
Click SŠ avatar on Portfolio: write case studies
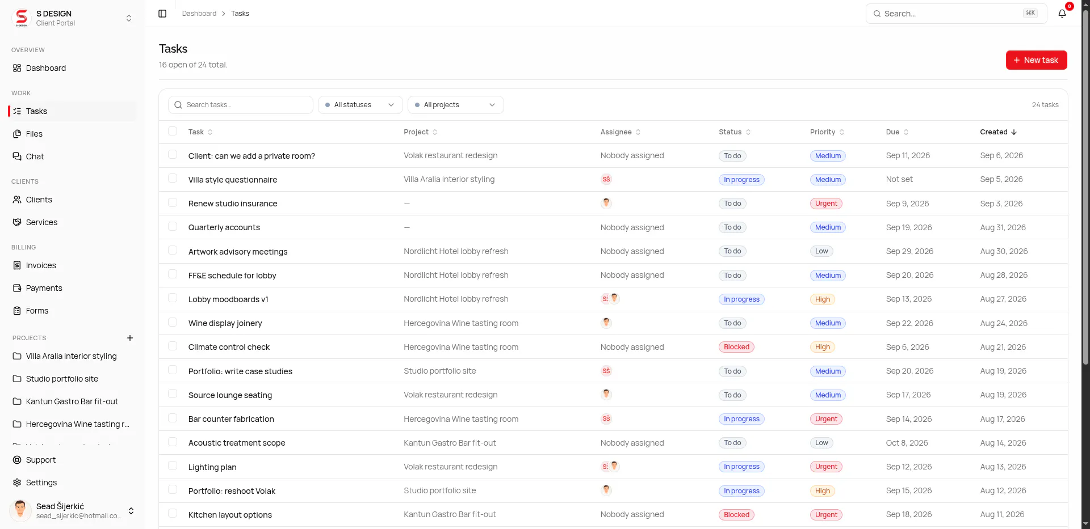(606, 371)
